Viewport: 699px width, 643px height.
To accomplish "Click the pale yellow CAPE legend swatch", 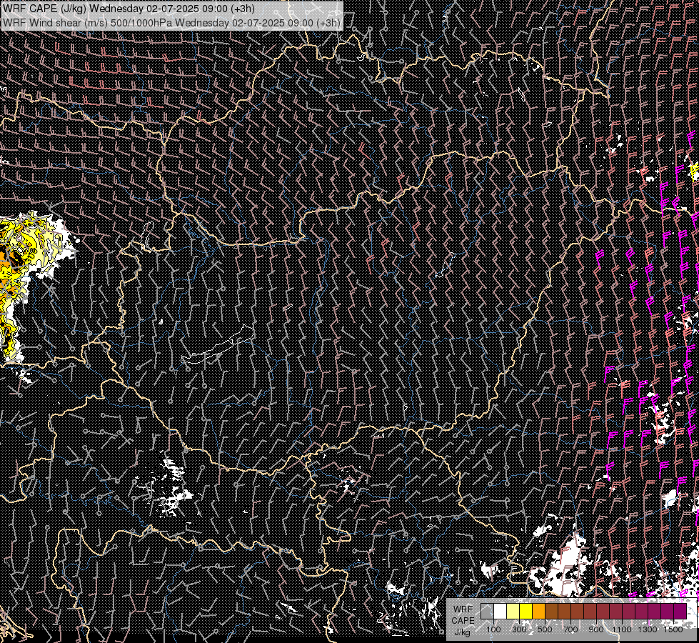I will click(513, 612).
